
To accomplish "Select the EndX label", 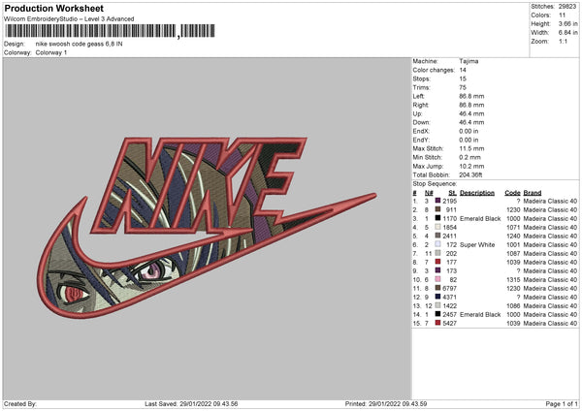I will [x=421, y=131].
